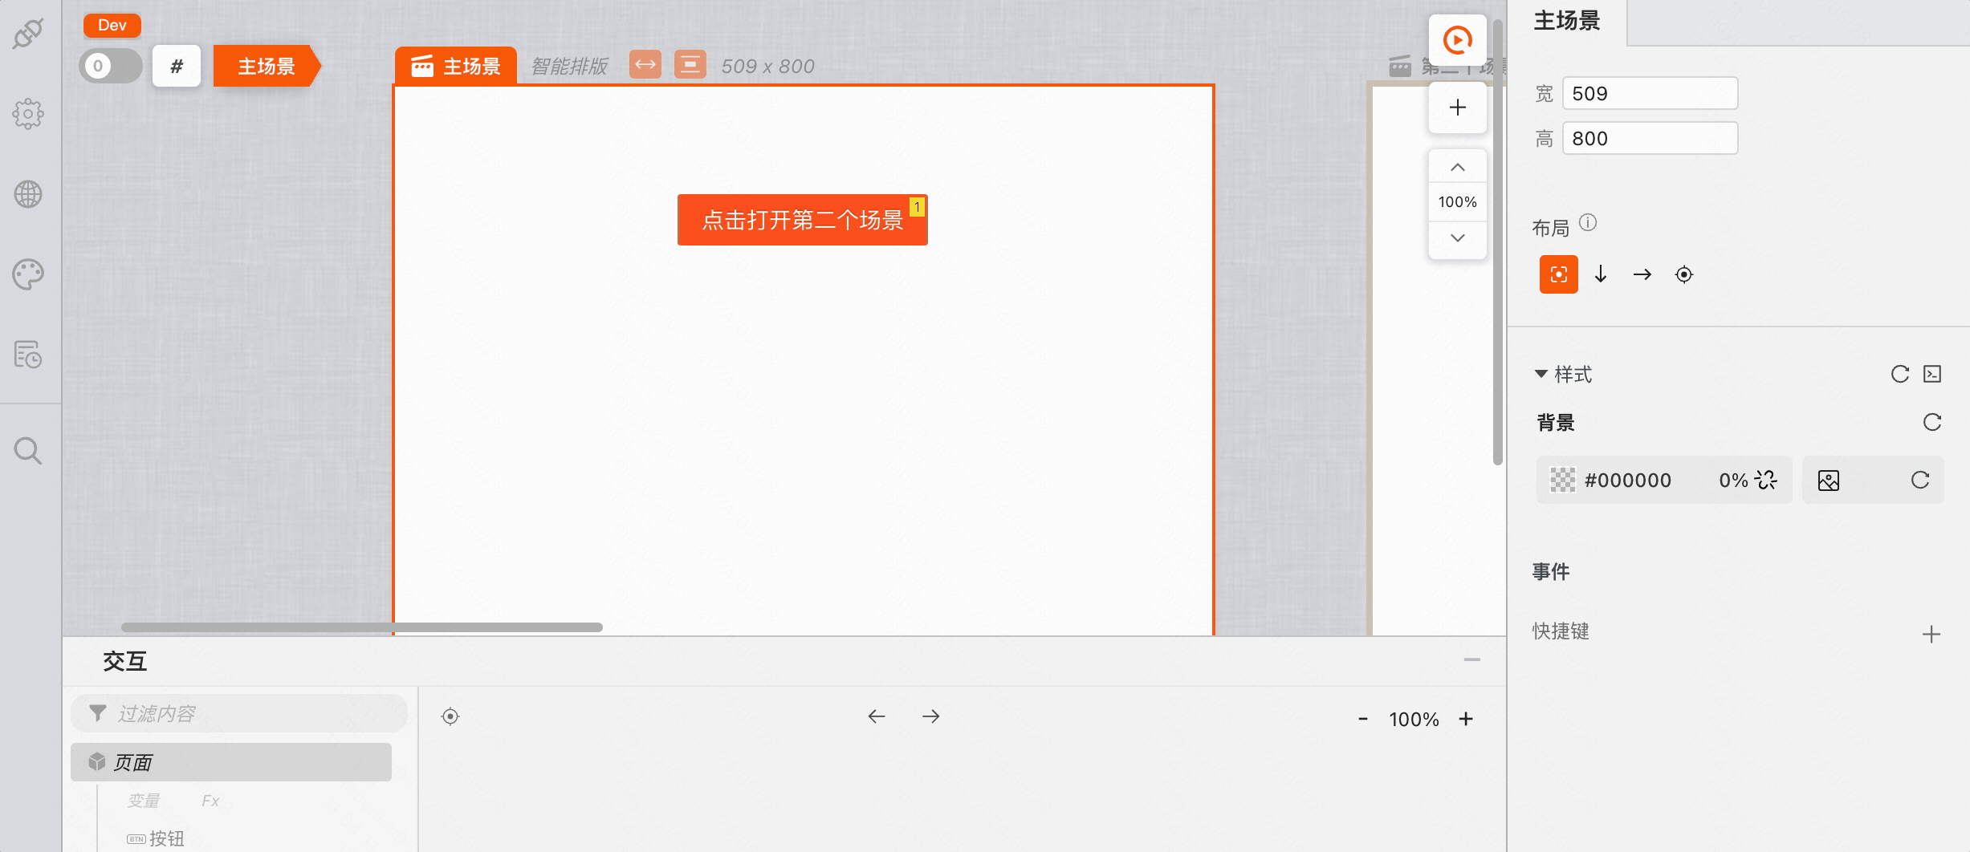Screen dimensions: 1970x852
Task: Open 智能排版 next to scene tab
Action: (569, 66)
